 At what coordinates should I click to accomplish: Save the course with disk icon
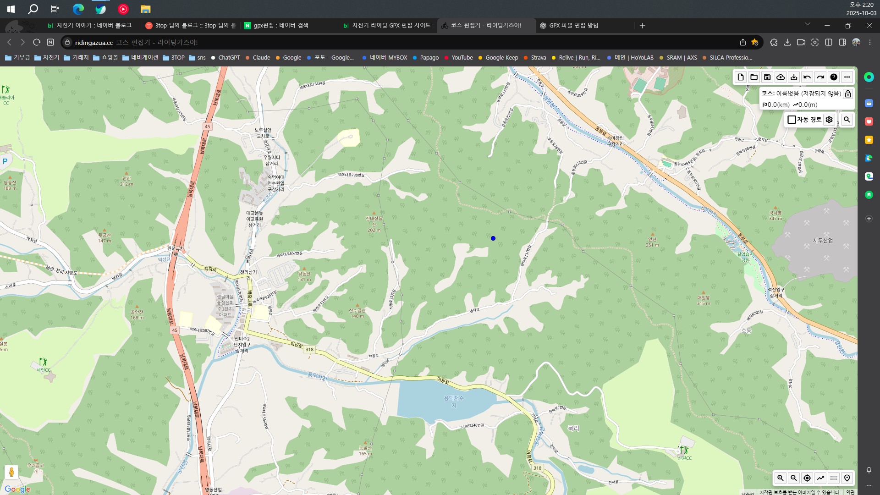click(767, 77)
